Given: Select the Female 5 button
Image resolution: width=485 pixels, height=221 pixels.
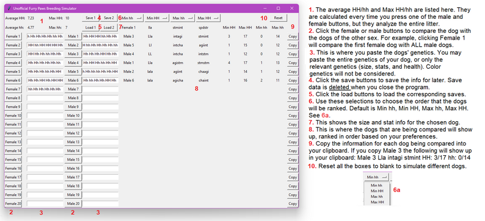Looking at the screenshot, I should pos(13,71).
